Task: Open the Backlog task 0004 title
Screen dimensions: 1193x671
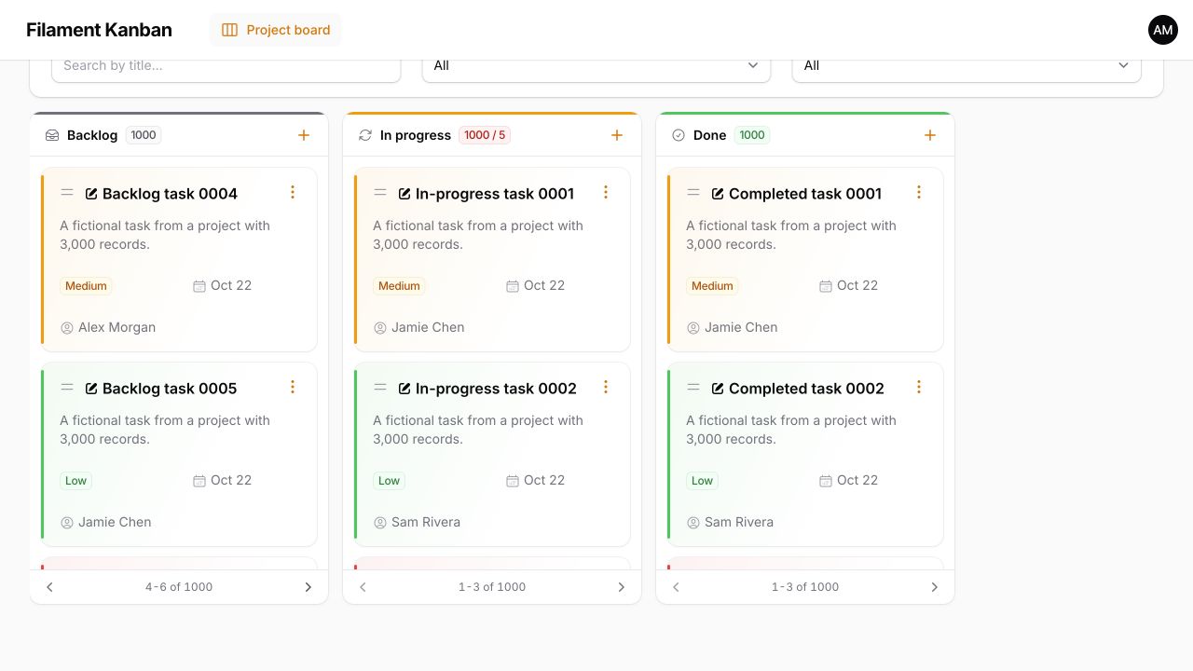Action: pos(170,194)
